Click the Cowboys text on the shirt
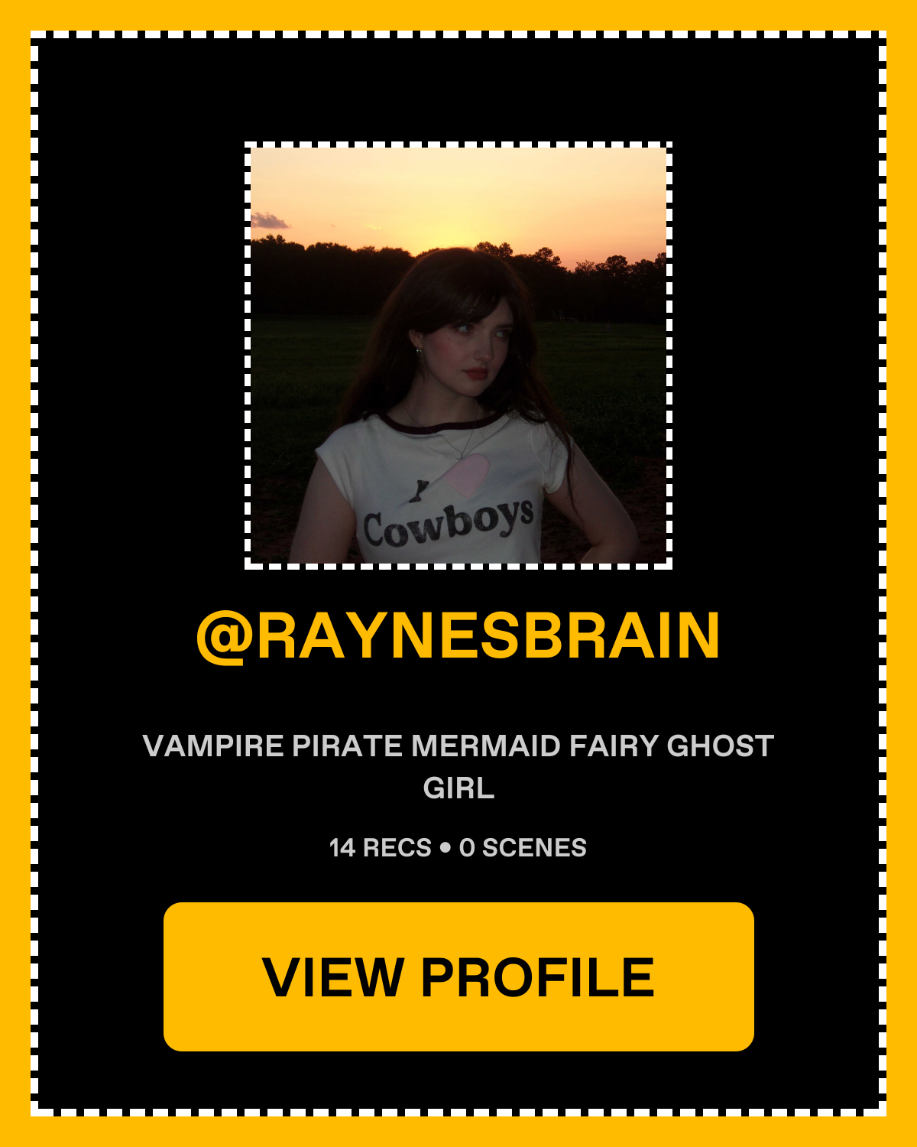 click(x=448, y=523)
